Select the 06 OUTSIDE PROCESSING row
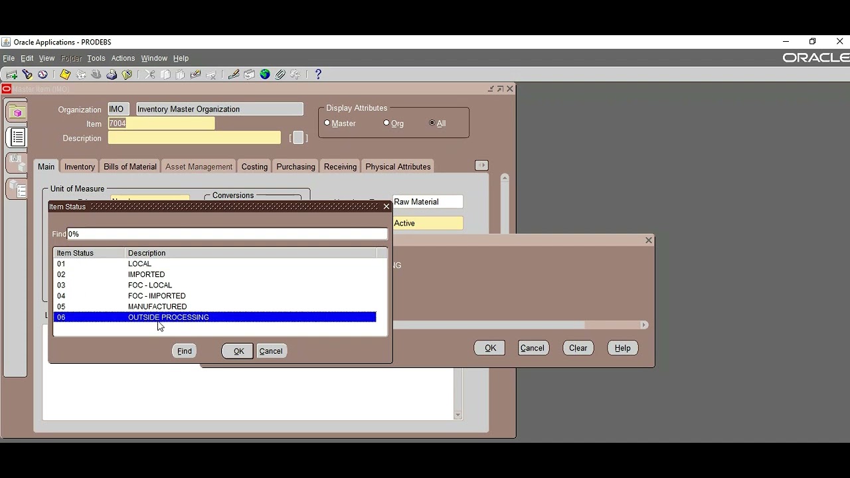Screen dimensions: 850x478 click(x=214, y=317)
